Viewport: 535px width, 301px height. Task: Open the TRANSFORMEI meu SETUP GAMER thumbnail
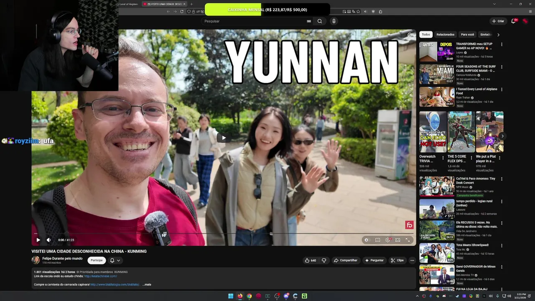click(437, 51)
